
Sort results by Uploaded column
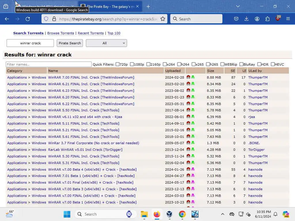173,71
